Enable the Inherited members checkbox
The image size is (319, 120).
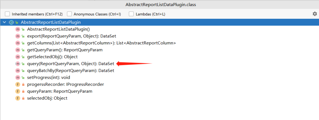7,14
